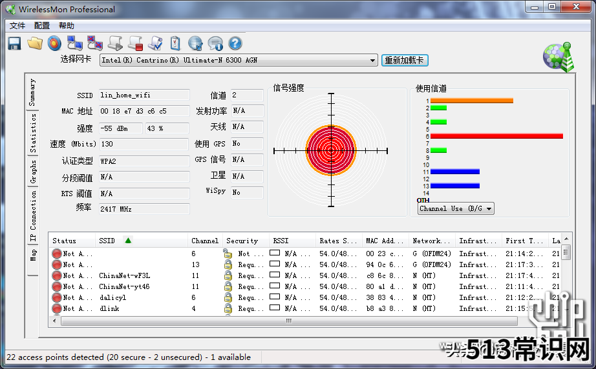596x369 pixels.
Task: Open the 配置 menu
Action: click(42, 26)
